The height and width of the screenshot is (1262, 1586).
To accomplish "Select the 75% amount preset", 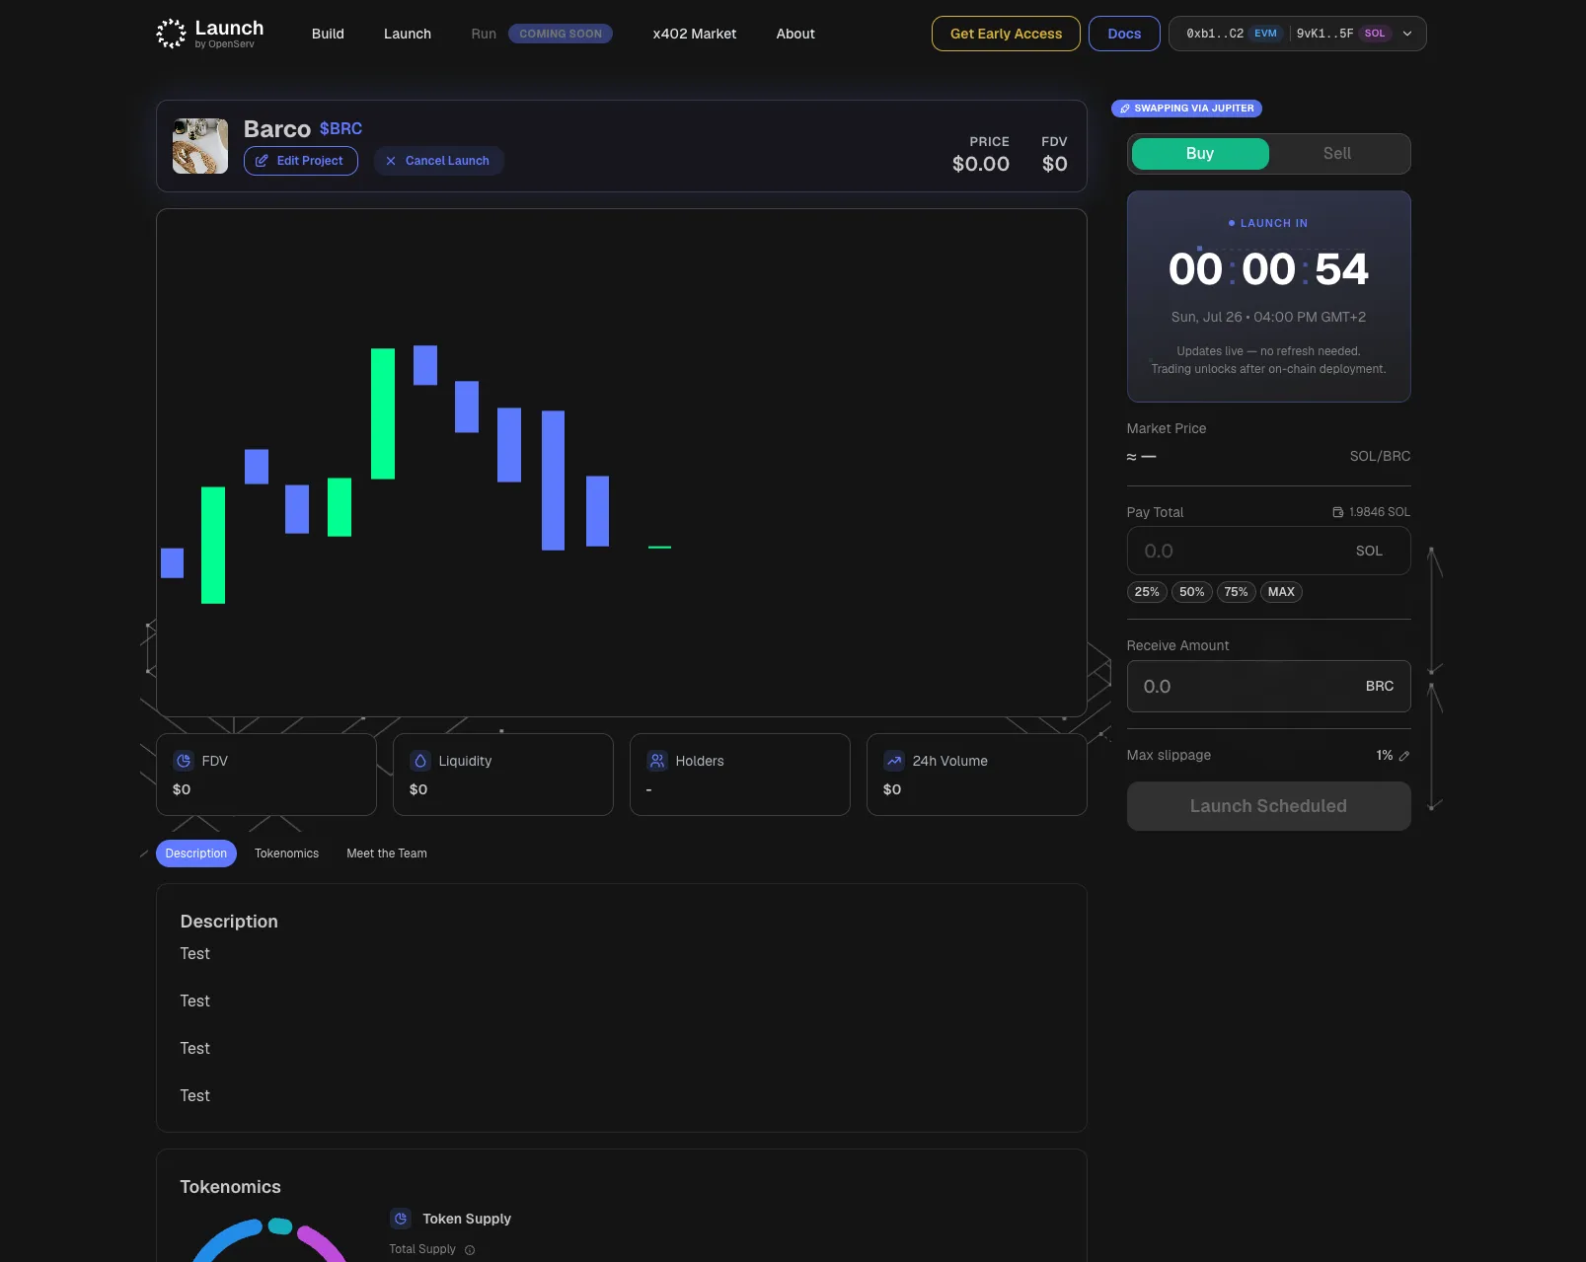I will pyautogui.click(x=1236, y=592).
